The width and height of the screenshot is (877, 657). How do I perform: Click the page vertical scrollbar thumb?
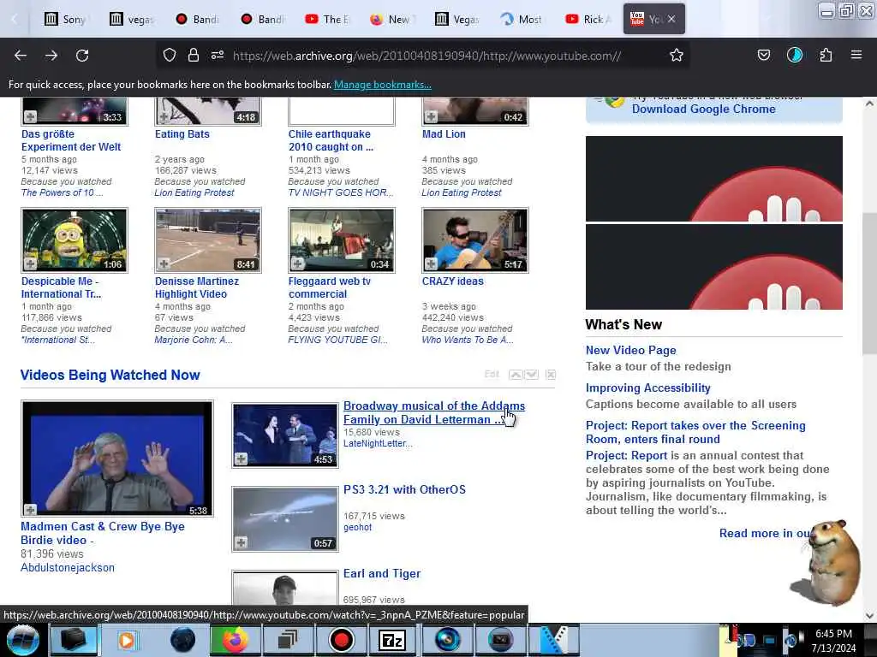[869, 282]
